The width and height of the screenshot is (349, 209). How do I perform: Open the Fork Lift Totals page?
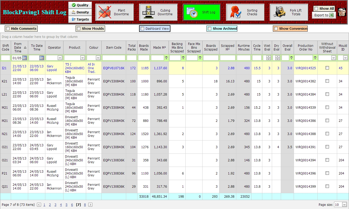(289, 12)
